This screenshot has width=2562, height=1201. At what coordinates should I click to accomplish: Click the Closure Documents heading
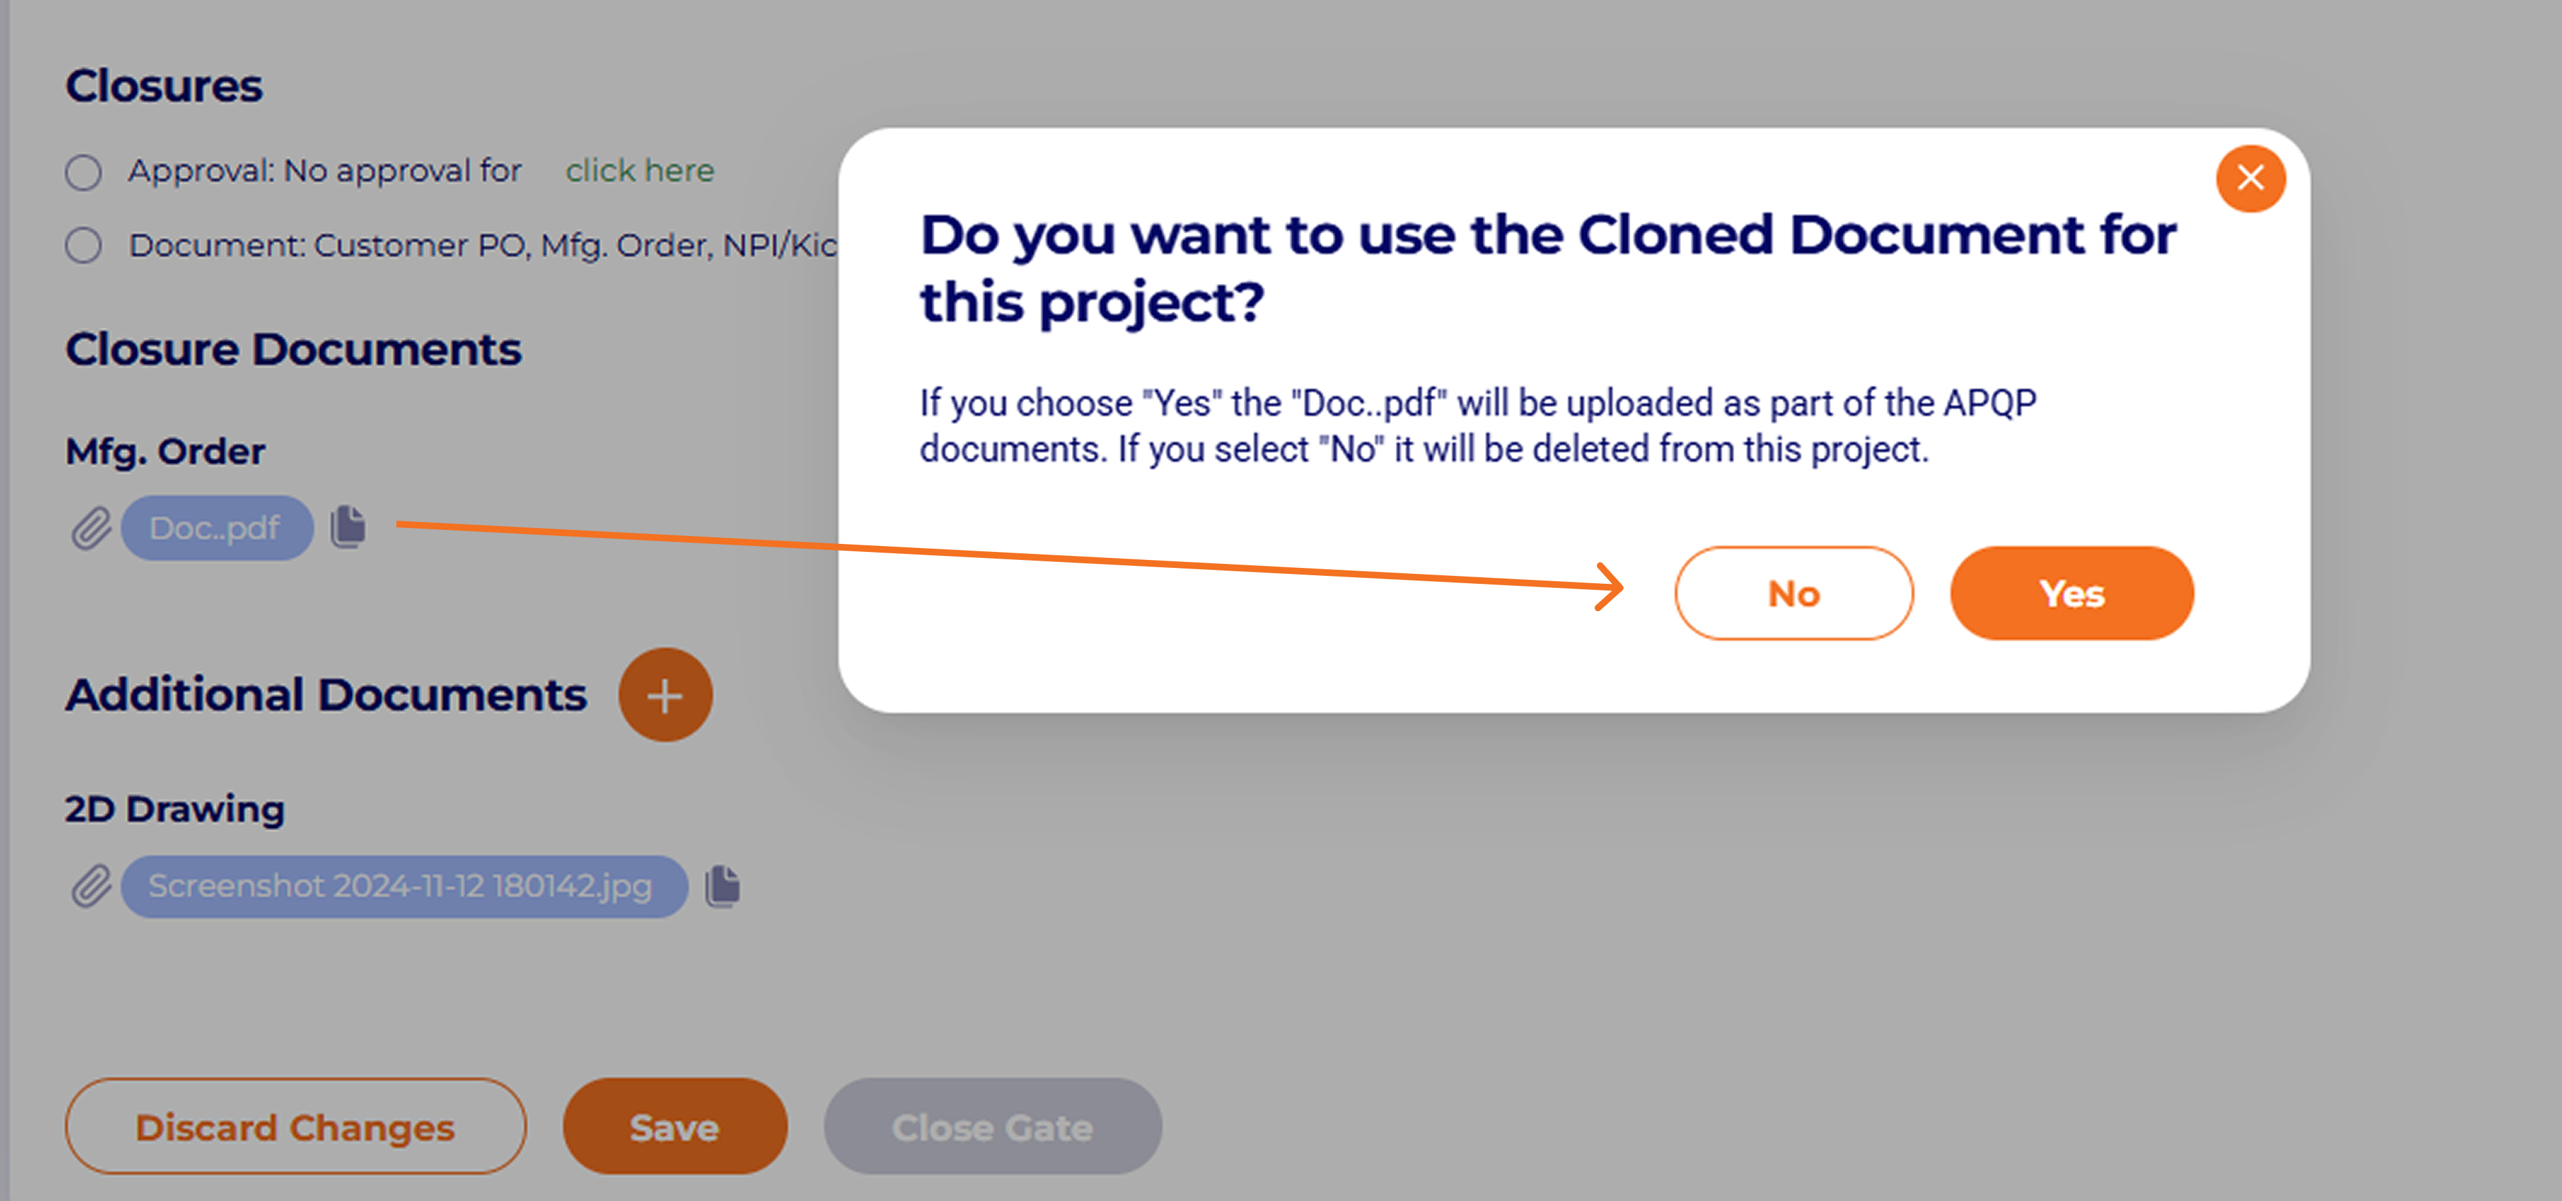tap(293, 350)
